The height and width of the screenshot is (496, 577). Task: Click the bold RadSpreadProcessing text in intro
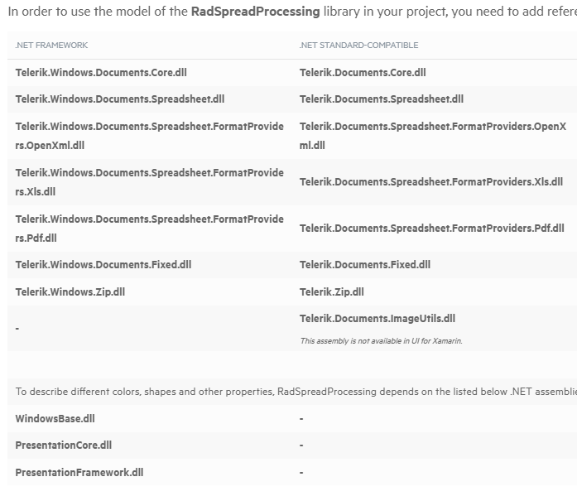[x=255, y=12]
